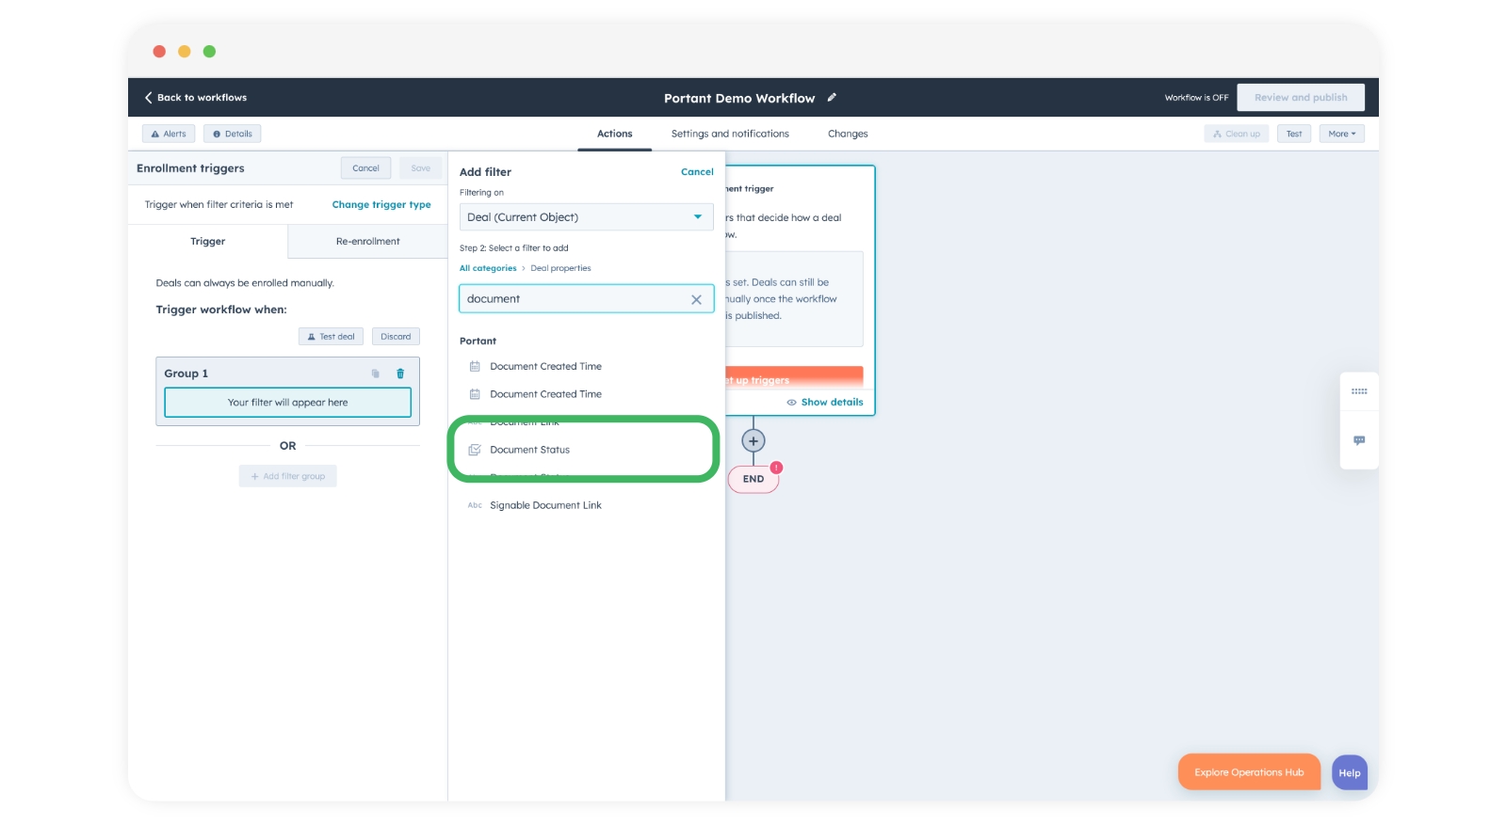Select the Document Status filter
Image resolution: width=1507 pixels, height=826 pixels.
(529, 450)
